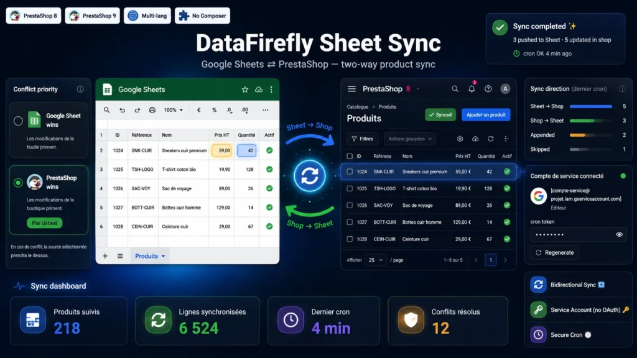Click page number 1 in pagination

click(490, 260)
